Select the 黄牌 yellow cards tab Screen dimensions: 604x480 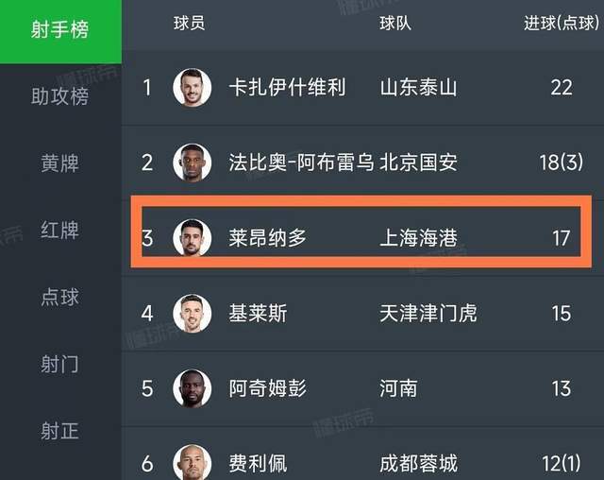pyautogui.click(x=60, y=163)
